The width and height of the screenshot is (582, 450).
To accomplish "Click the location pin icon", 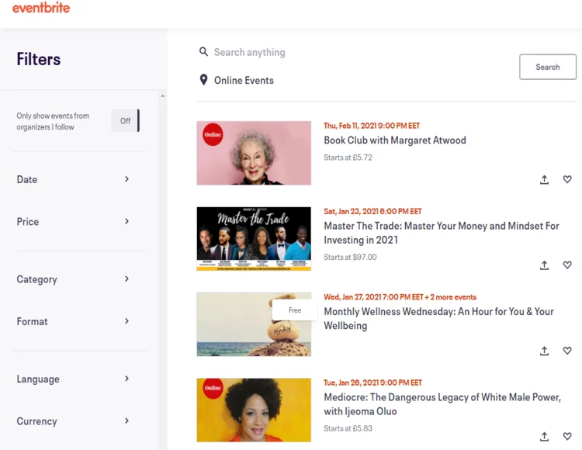I will (203, 80).
